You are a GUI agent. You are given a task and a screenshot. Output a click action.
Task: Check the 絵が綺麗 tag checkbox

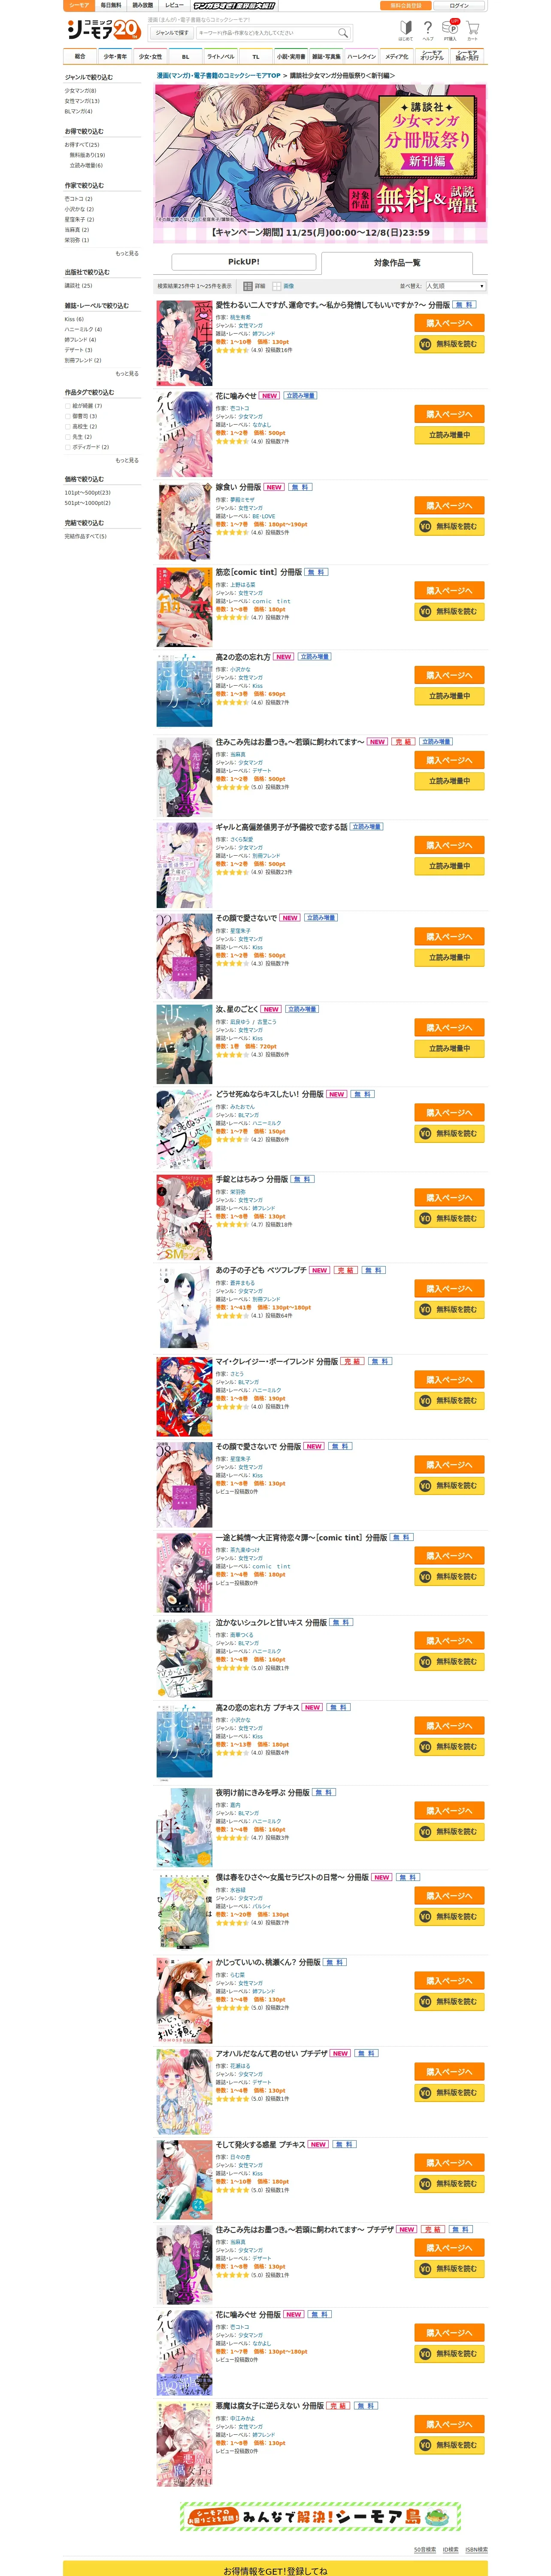[68, 406]
